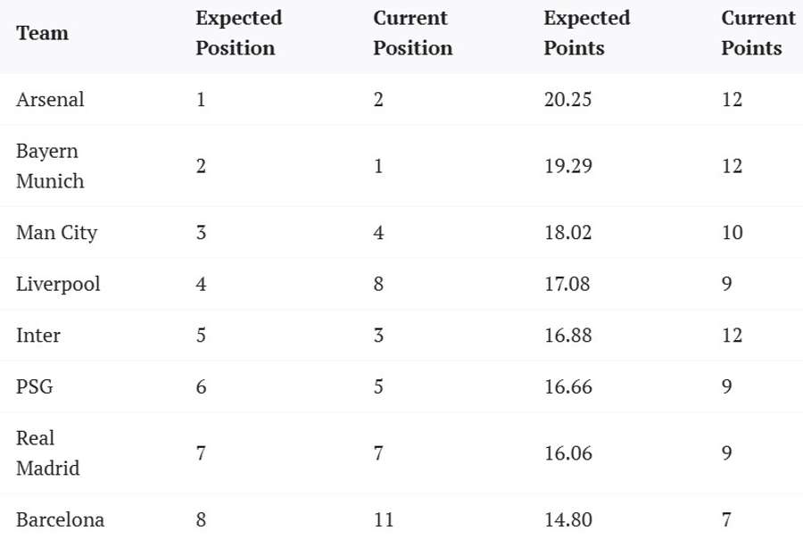The height and width of the screenshot is (539, 803).
Task: Select Man City's expected points 18.02
Action: 567,233
